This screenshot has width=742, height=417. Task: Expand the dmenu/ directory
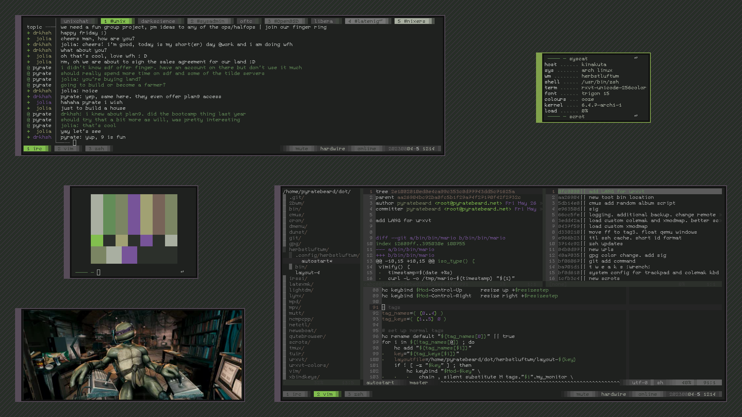[298, 226]
